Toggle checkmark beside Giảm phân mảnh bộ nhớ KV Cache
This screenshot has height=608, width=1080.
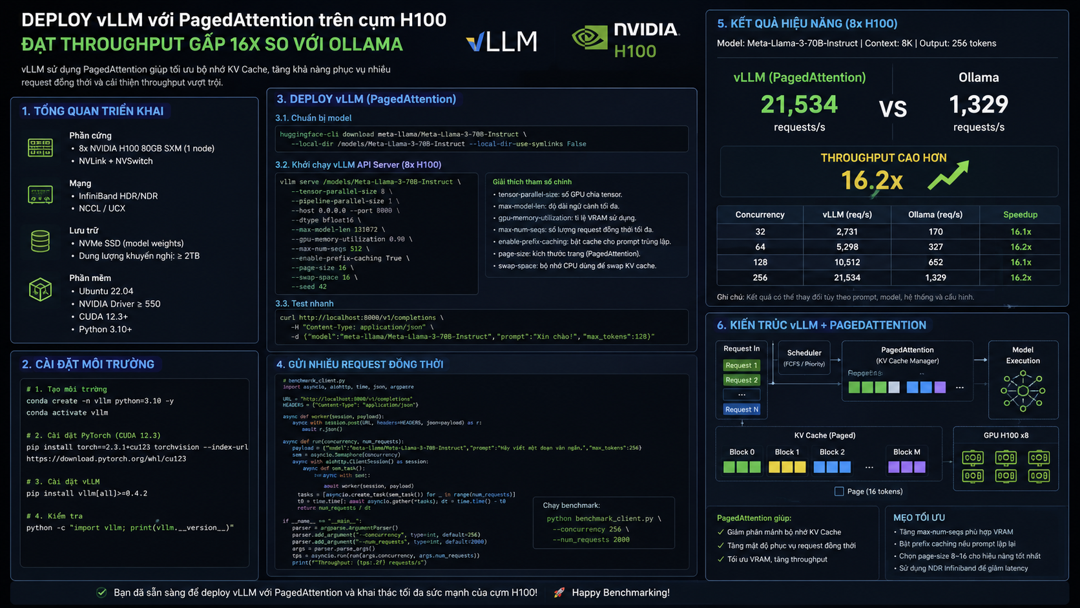721,532
